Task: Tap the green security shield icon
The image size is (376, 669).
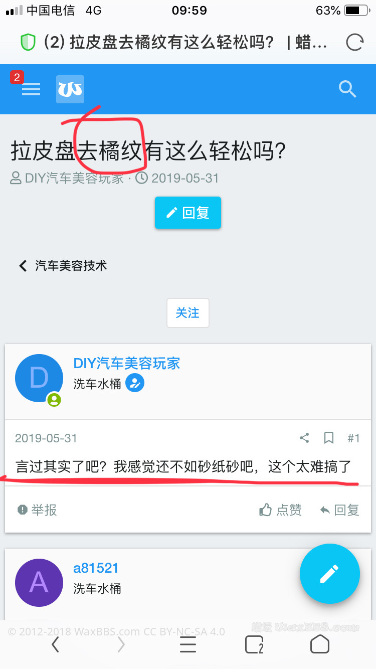Action: (x=28, y=43)
